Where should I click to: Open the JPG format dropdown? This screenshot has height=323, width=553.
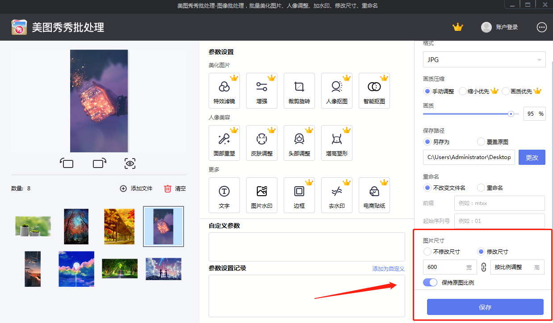(x=484, y=59)
